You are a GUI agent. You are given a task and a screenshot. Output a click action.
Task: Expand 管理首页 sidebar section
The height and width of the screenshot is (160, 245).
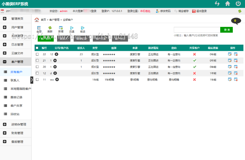pyautogui.click(x=16, y=19)
